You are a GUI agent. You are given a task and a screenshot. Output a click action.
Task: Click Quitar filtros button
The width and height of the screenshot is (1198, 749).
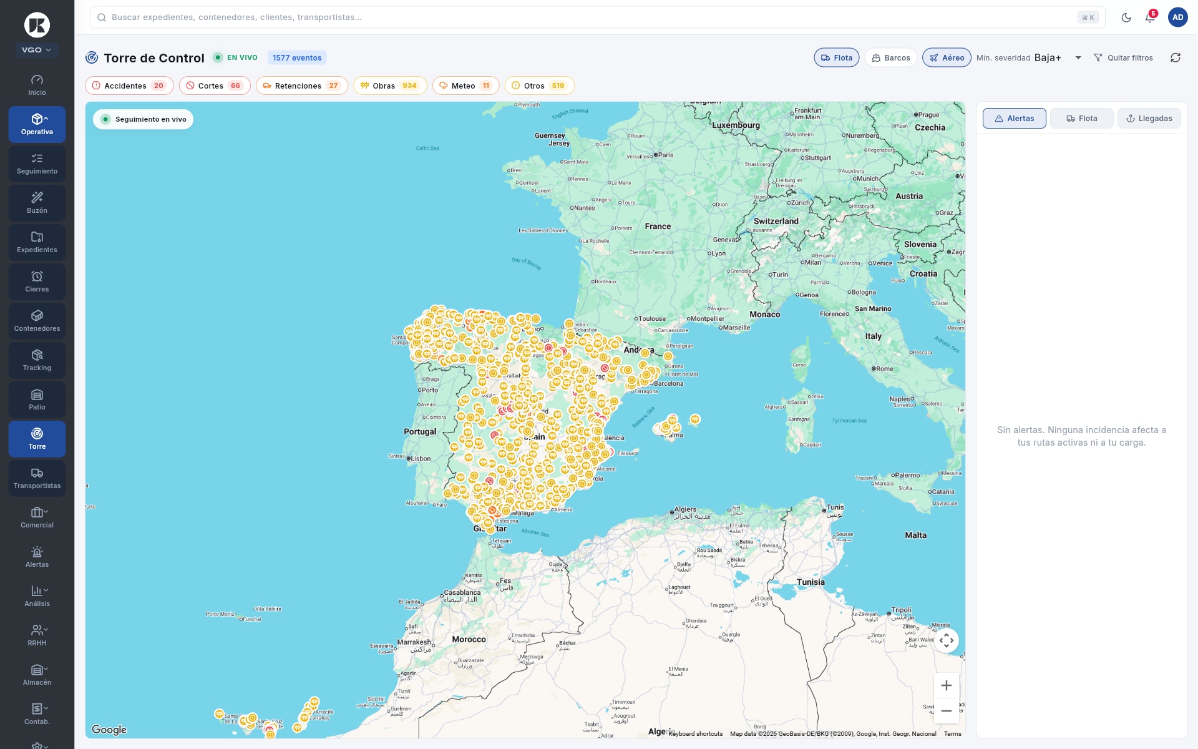[1124, 57]
